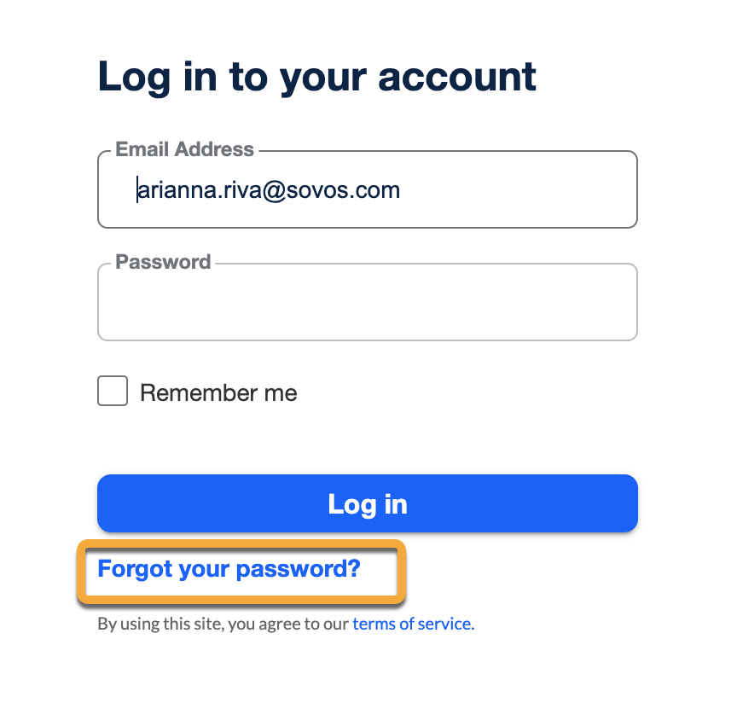Click the "Password" field label

pyautogui.click(x=163, y=262)
